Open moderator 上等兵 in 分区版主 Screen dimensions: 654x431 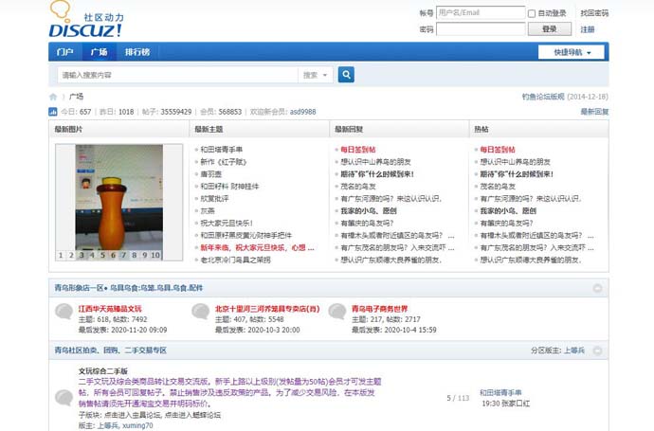(x=574, y=350)
